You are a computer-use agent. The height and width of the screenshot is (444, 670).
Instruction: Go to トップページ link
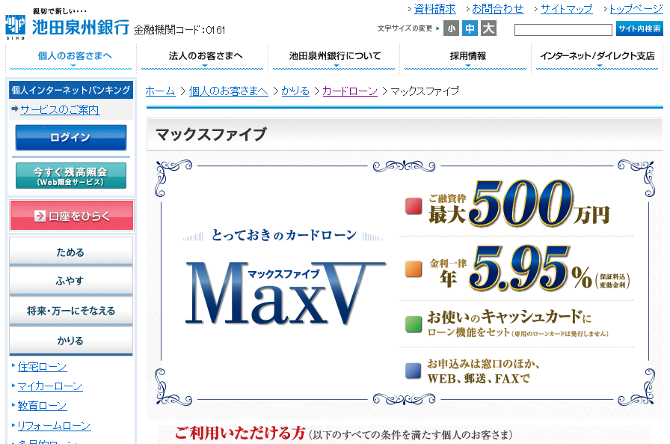coord(636,8)
